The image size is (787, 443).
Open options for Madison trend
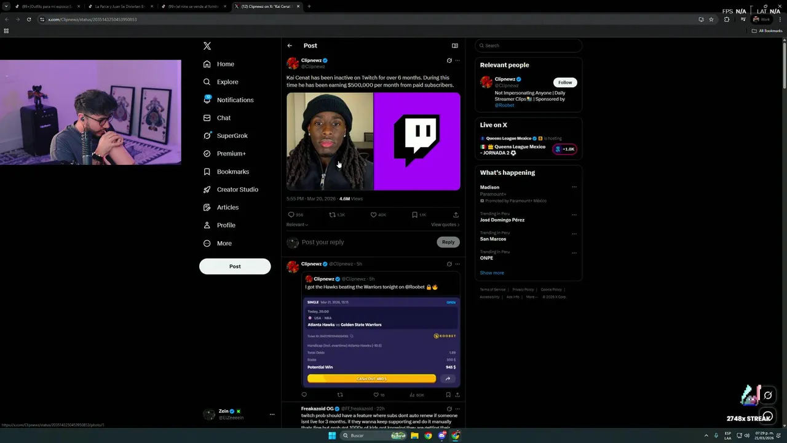(574, 187)
